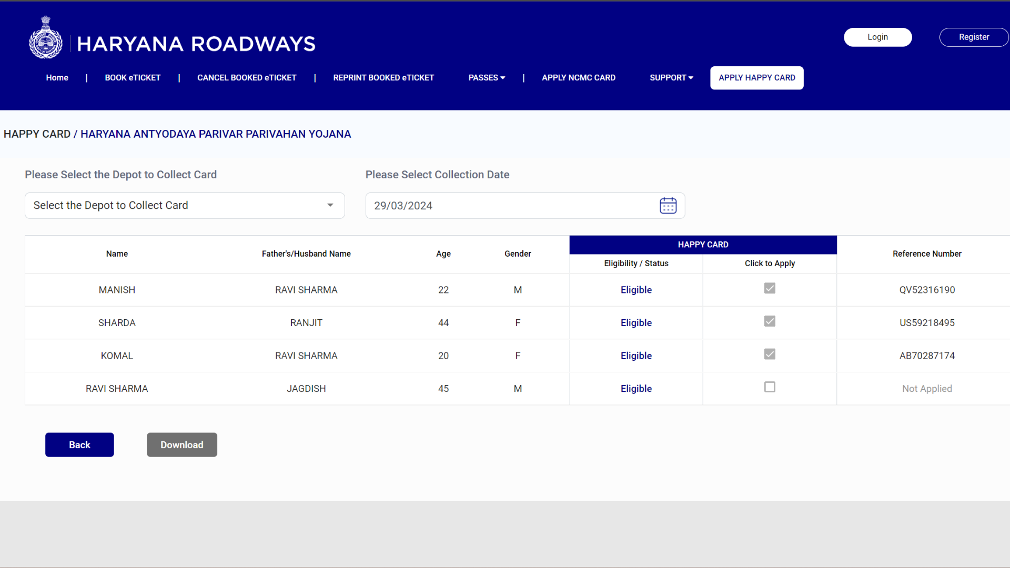Click the father name cell RANJIT

click(x=306, y=323)
